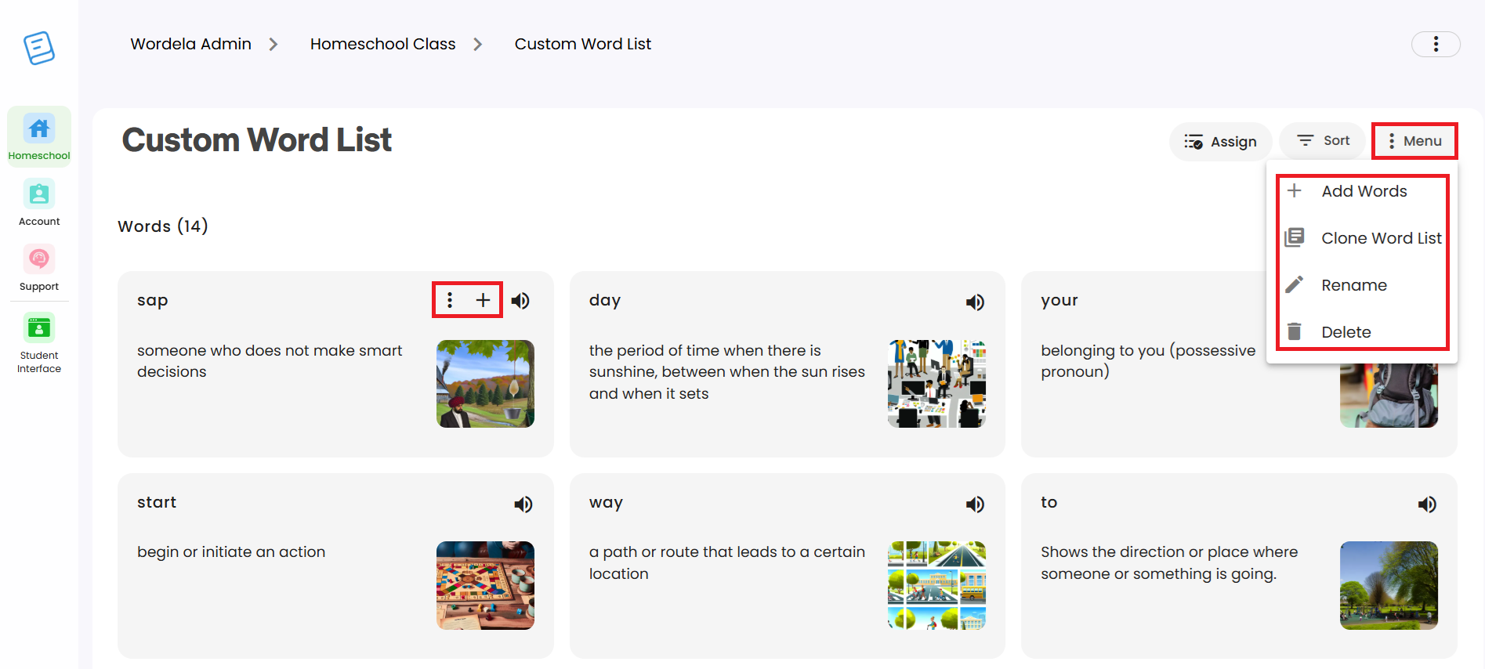
Task: Play audio for the word to
Action: 1427,504
